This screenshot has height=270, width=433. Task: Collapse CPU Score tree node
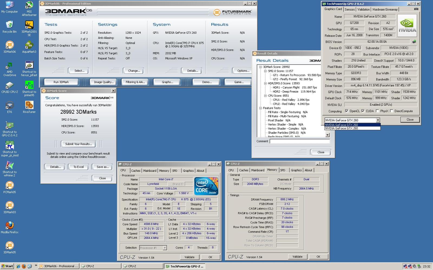(265, 96)
